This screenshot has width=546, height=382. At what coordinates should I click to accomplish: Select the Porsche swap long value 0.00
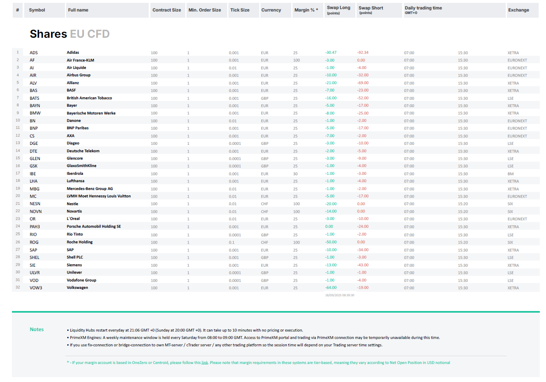[329, 226]
